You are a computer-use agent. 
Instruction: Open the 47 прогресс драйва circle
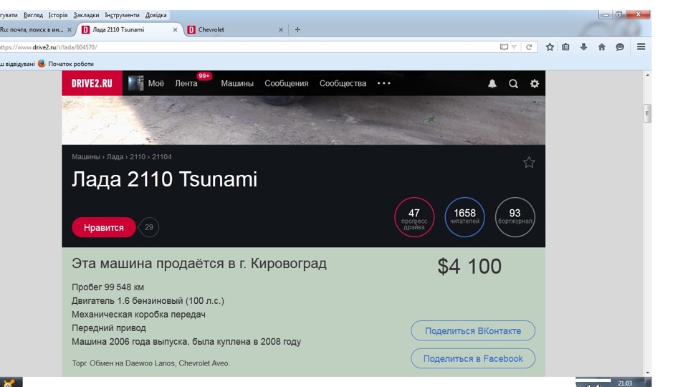(x=414, y=217)
